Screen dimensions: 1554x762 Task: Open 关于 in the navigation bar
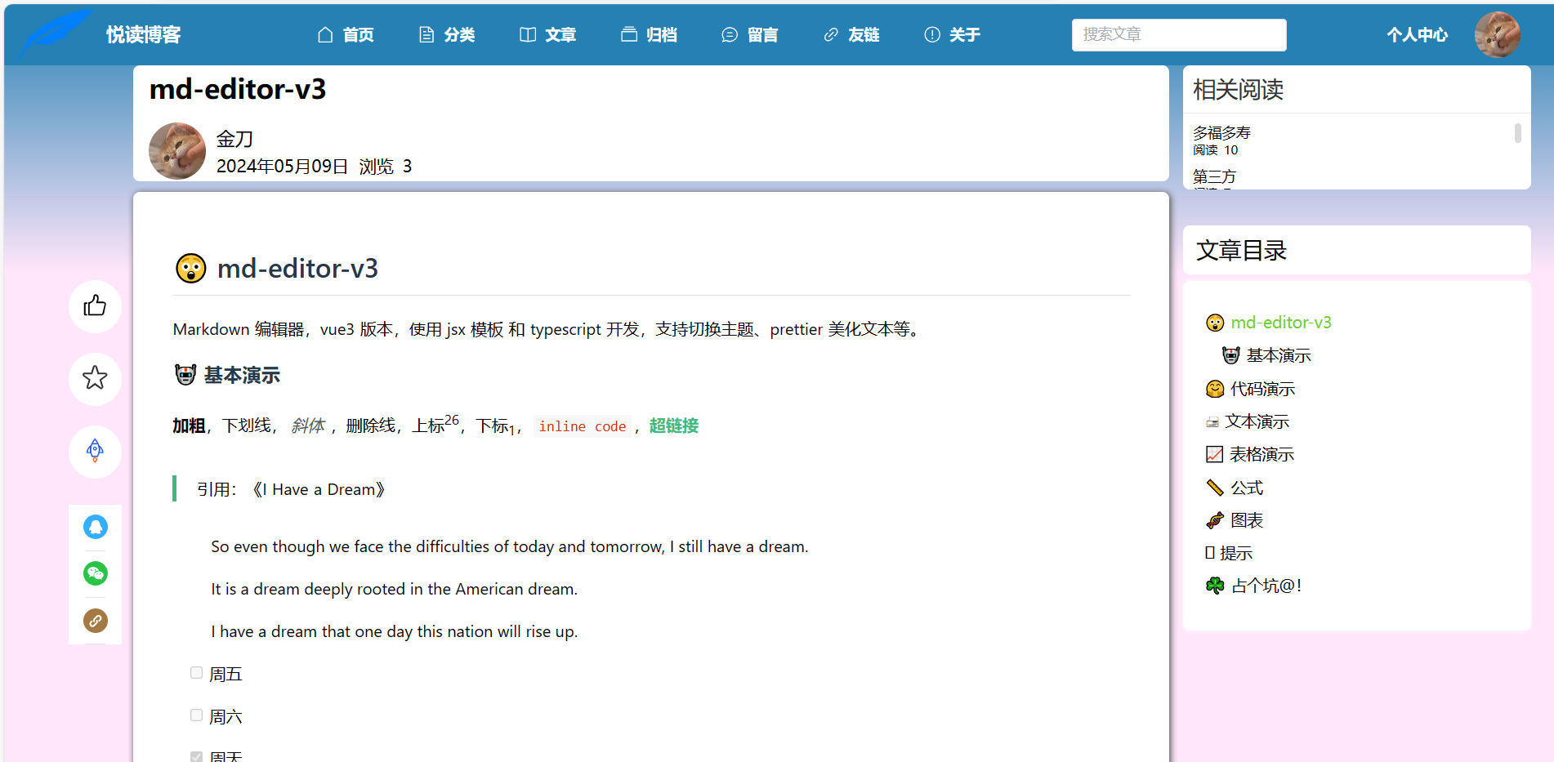click(965, 34)
